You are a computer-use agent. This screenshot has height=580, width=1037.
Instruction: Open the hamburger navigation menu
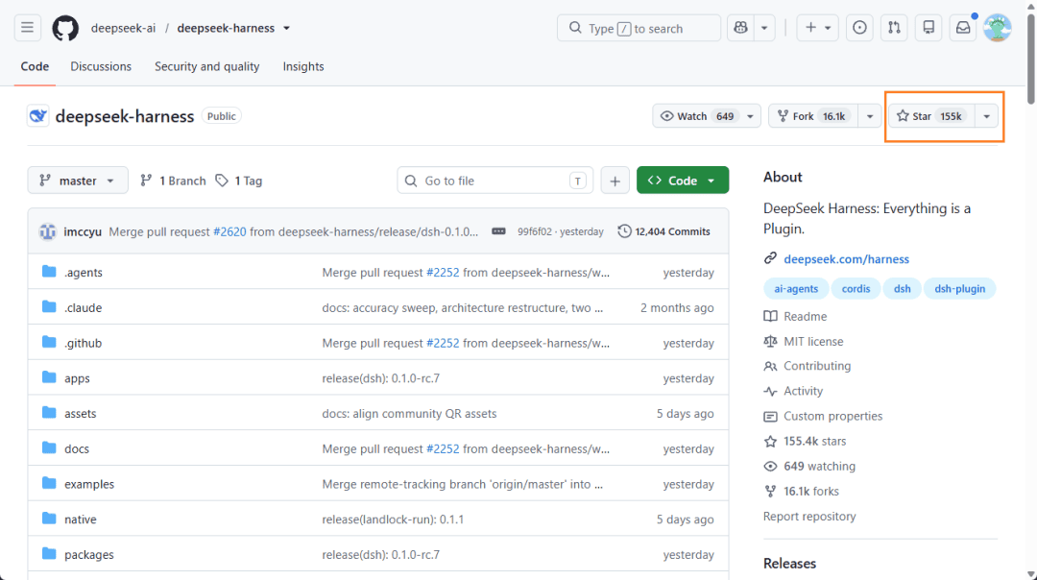pyautogui.click(x=27, y=28)
